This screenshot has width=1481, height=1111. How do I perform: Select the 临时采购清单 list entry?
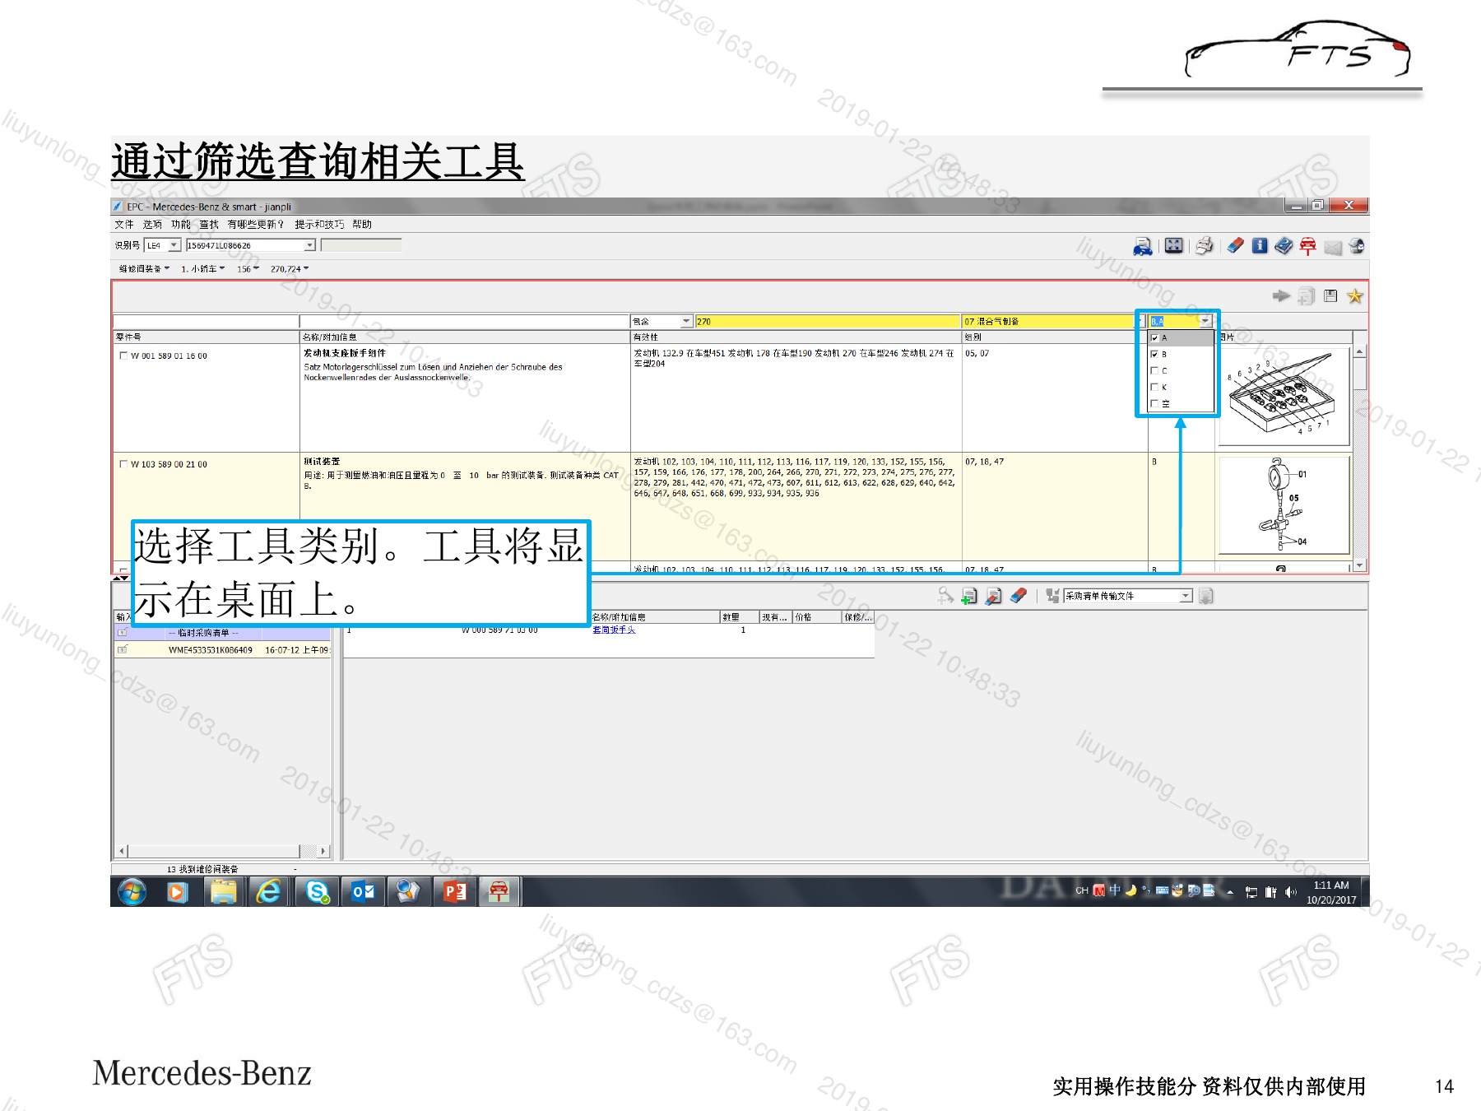tap(222, 633)
